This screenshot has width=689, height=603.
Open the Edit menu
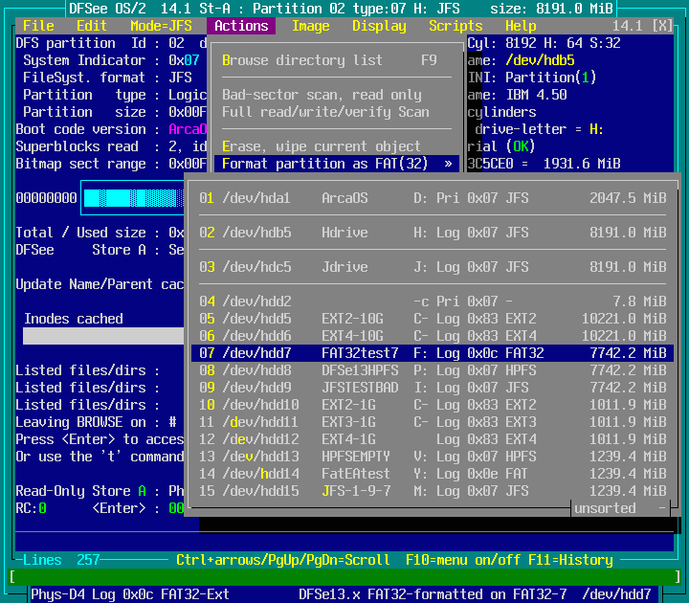click(92, 26)
